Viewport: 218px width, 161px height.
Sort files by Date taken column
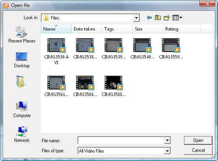tap(87, 29)
